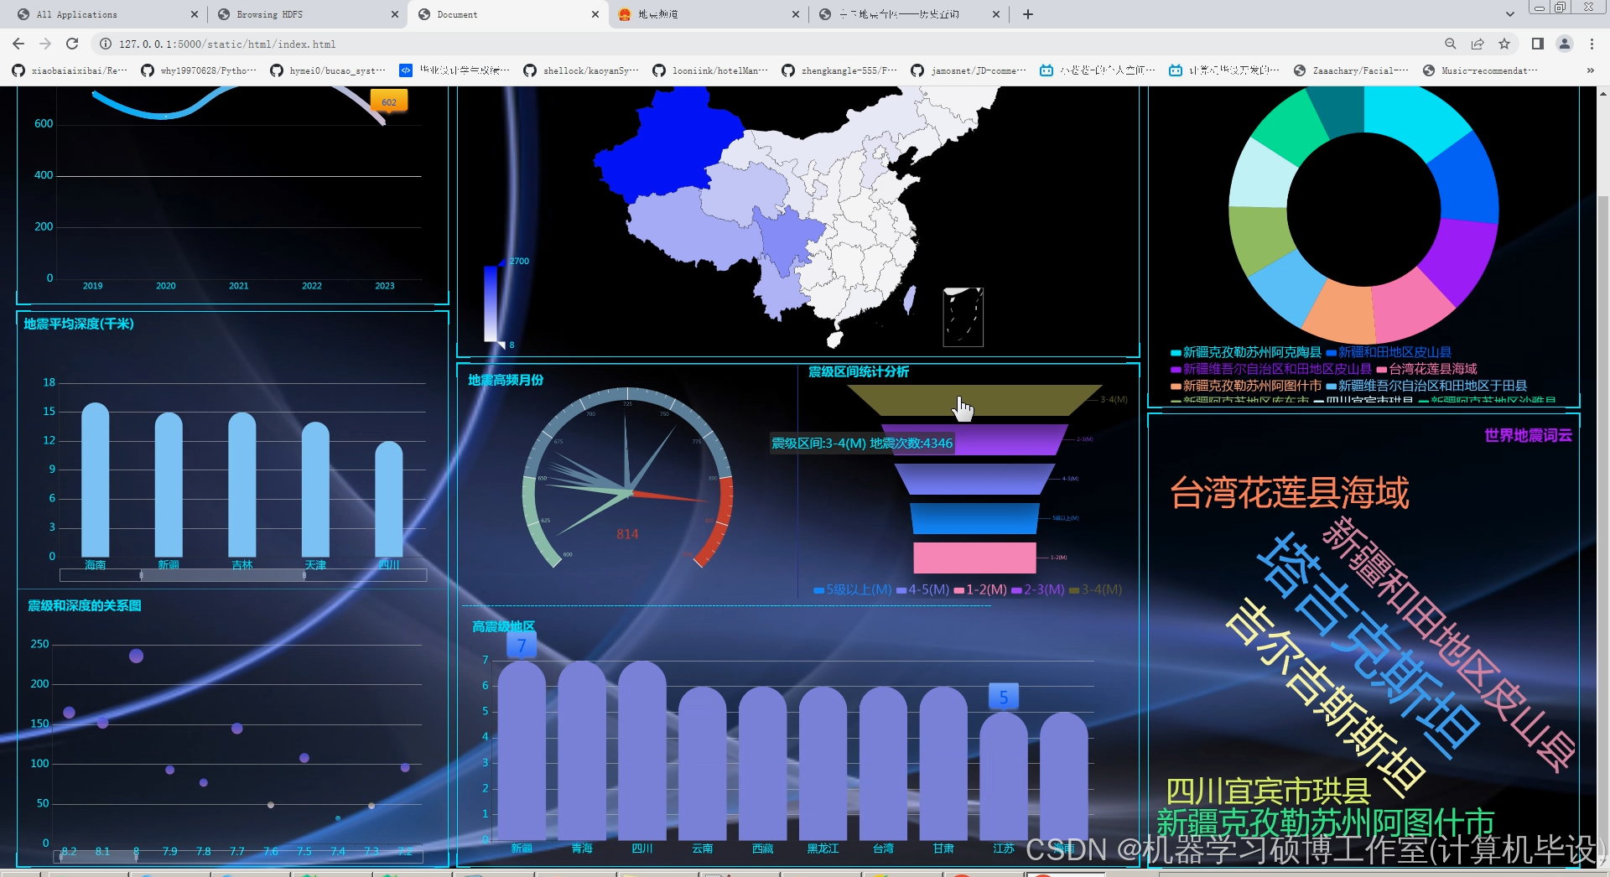Viewport: 1610px width, 877px height.
Task: Select the Document tab
Action: point(508,14)
